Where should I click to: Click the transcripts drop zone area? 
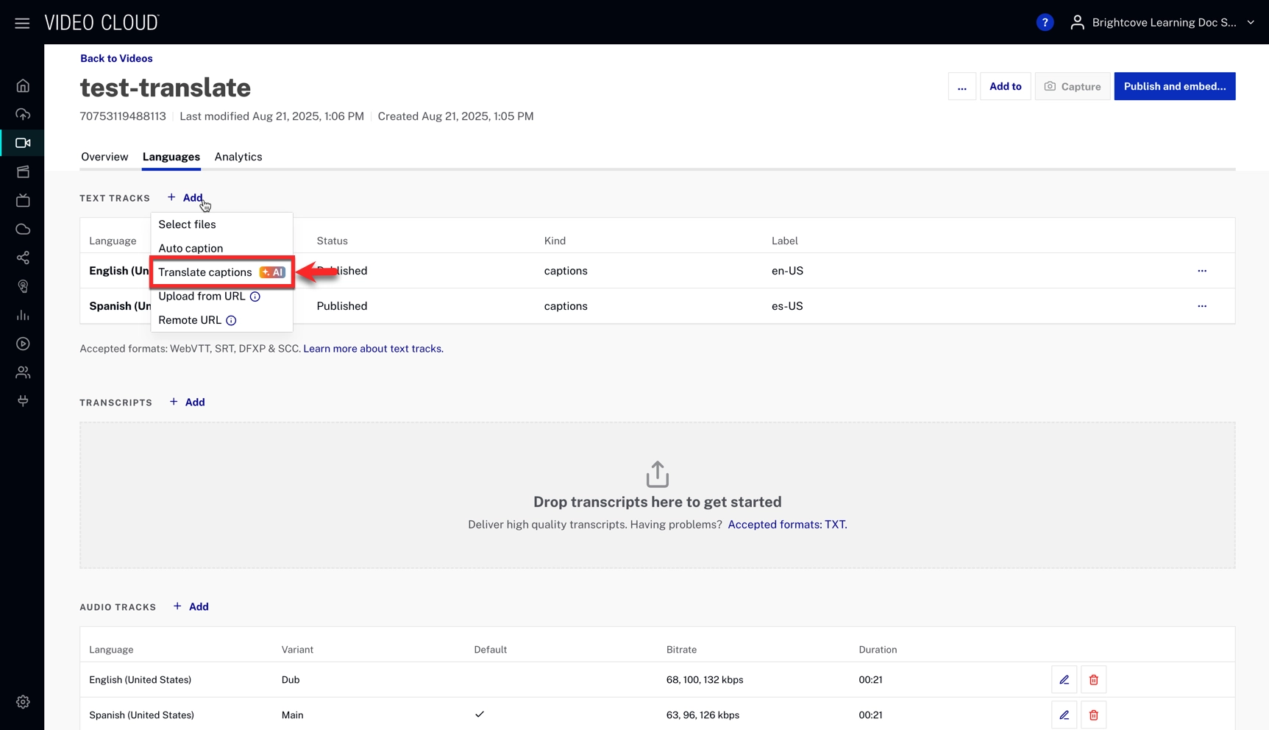tap(657, 495)
